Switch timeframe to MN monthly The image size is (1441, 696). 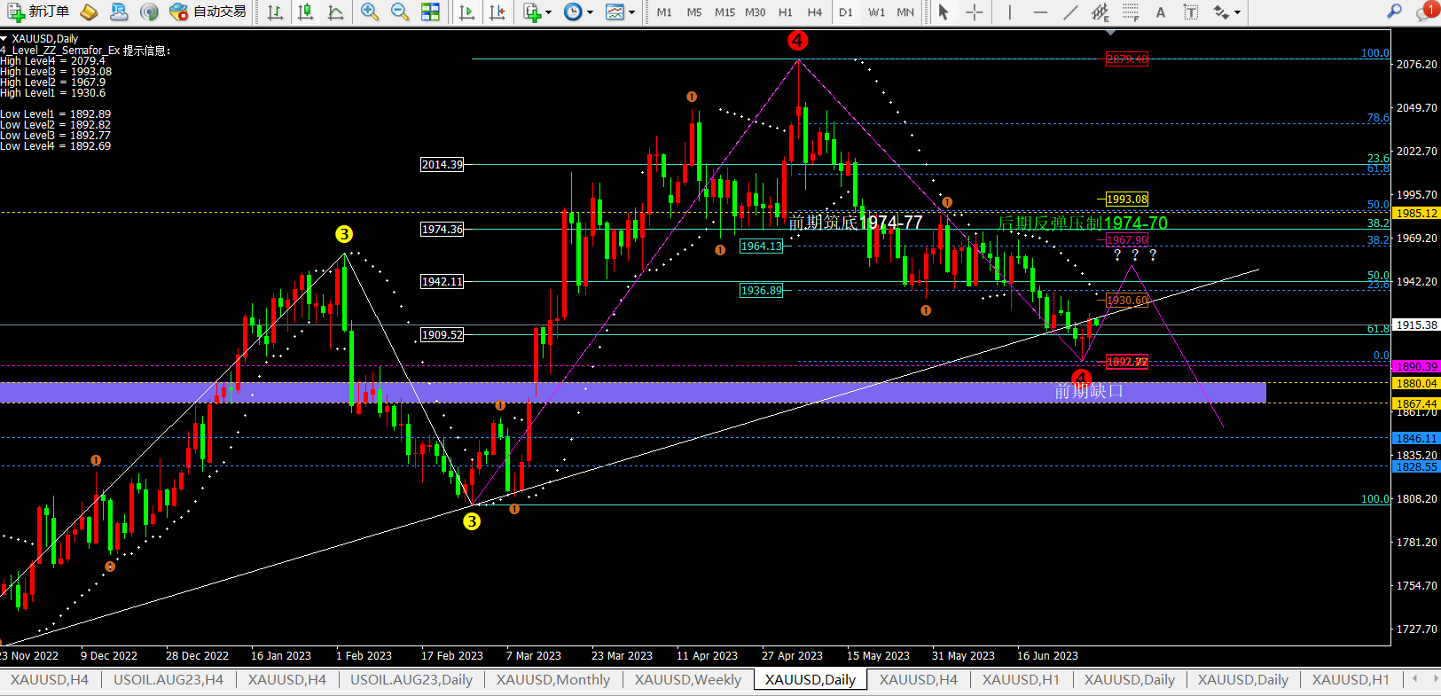[905, 12]
